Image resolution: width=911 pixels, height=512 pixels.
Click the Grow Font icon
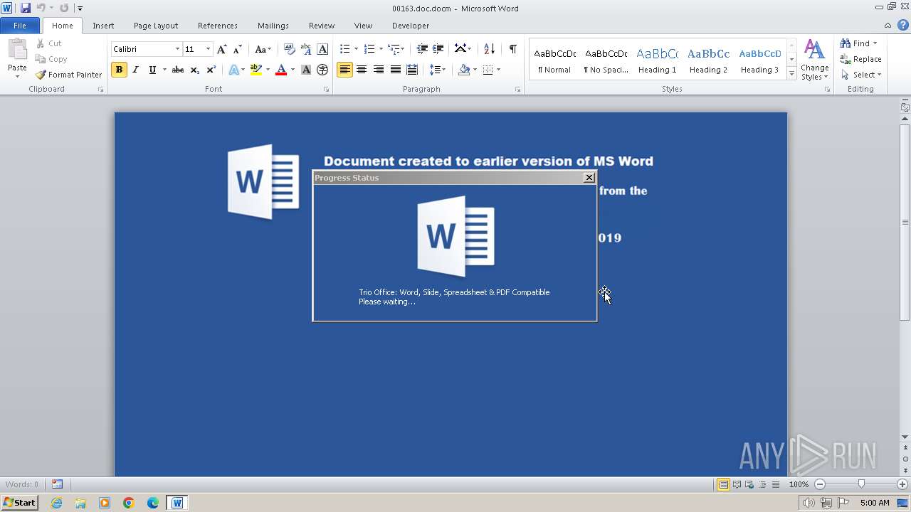(221, 49)
